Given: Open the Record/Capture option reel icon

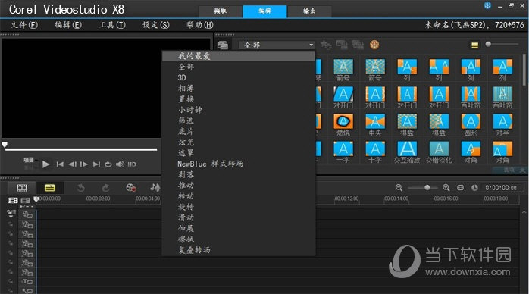Looking at the screenshot, I should tap(131, 188).
